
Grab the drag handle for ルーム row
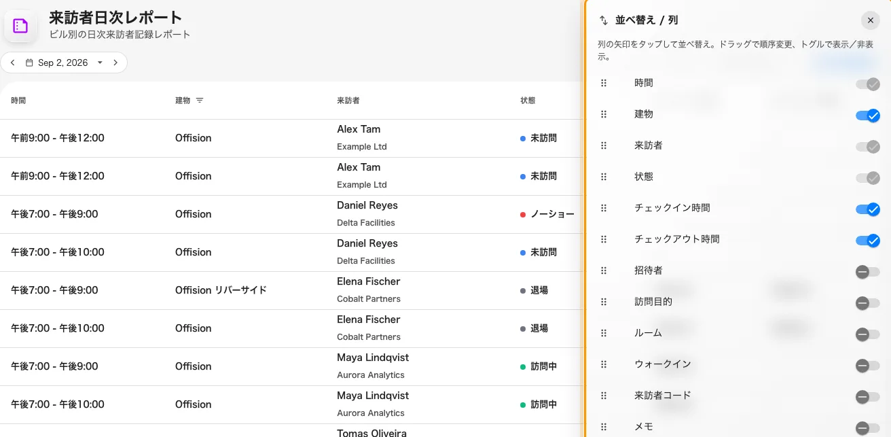point(604,333)
